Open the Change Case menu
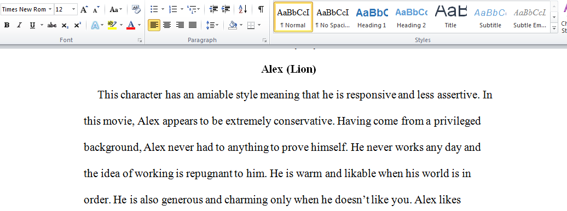Screen dimensions: 567x211 tap(115, 10)
